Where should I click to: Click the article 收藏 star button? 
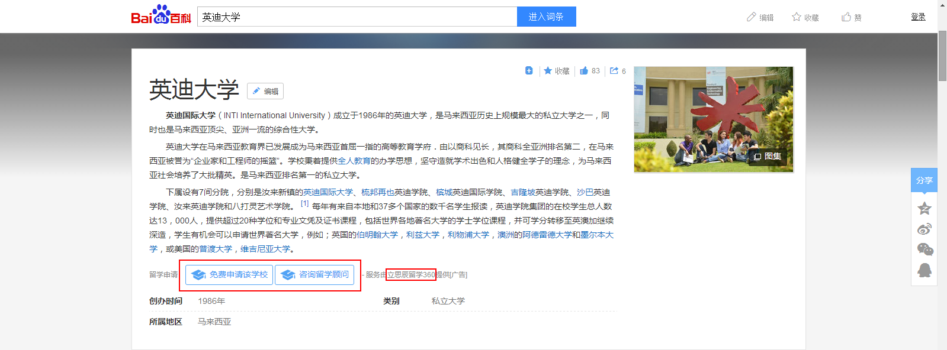point(556,71)
